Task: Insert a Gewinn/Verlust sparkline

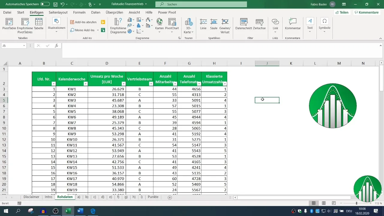Action: [x=225, y=26]
